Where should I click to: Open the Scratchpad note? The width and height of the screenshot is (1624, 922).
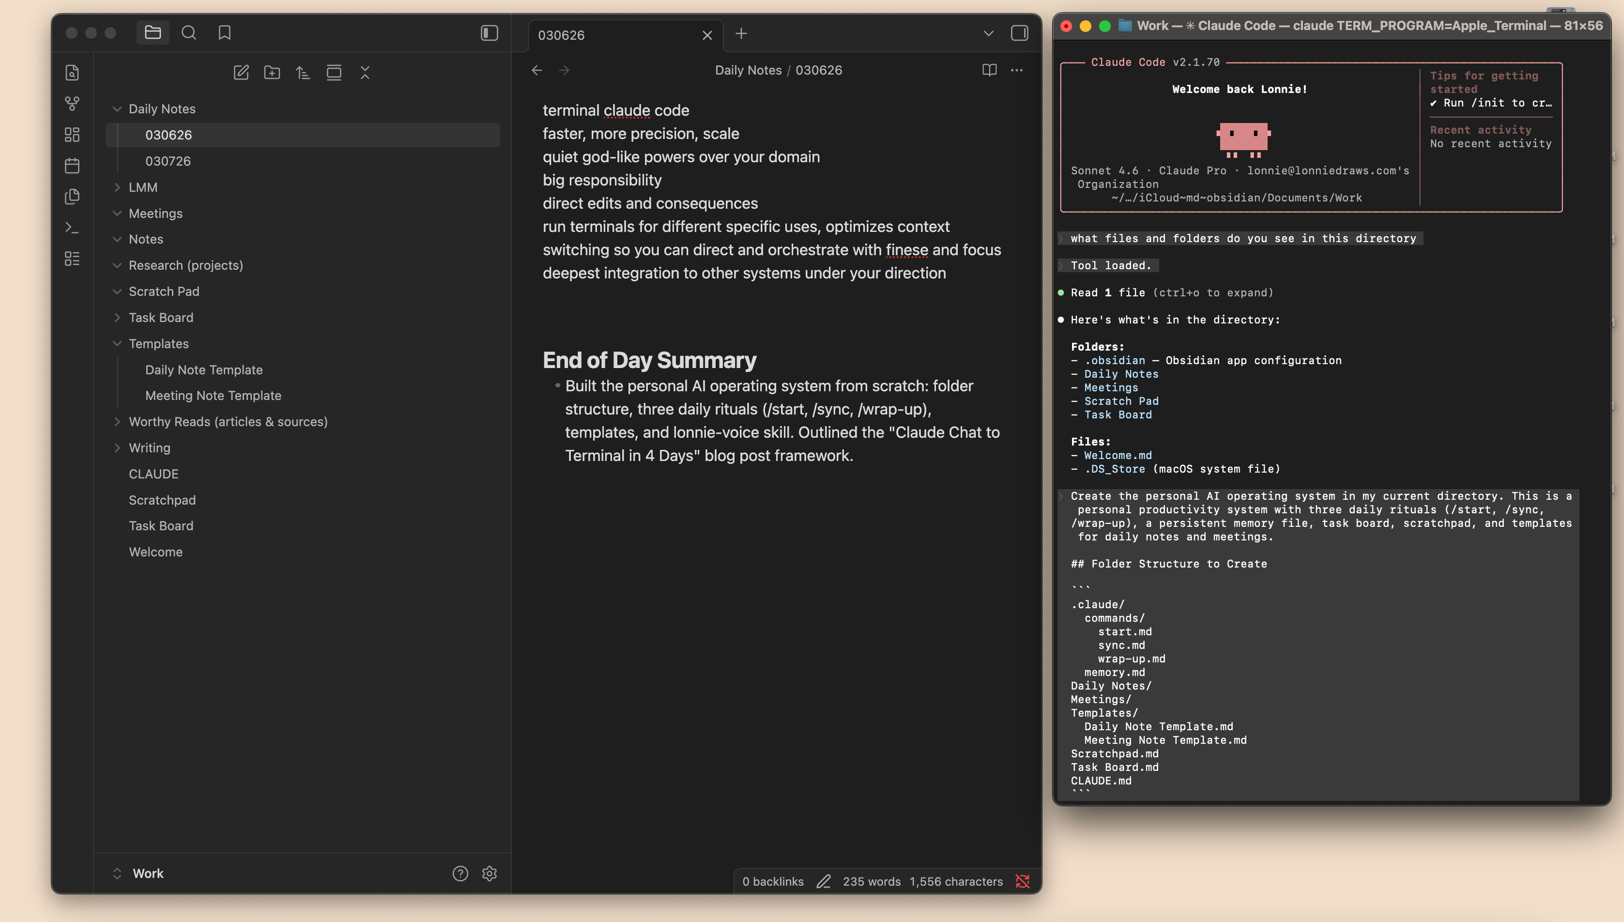(303, 500)
